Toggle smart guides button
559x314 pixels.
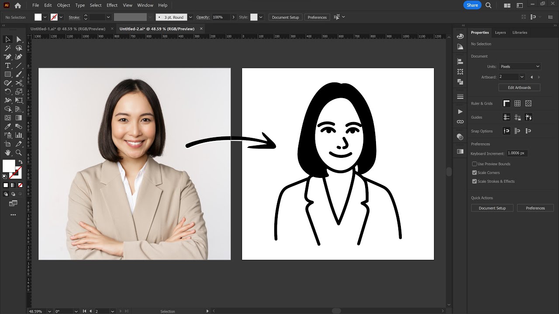(x=528, y=117)
